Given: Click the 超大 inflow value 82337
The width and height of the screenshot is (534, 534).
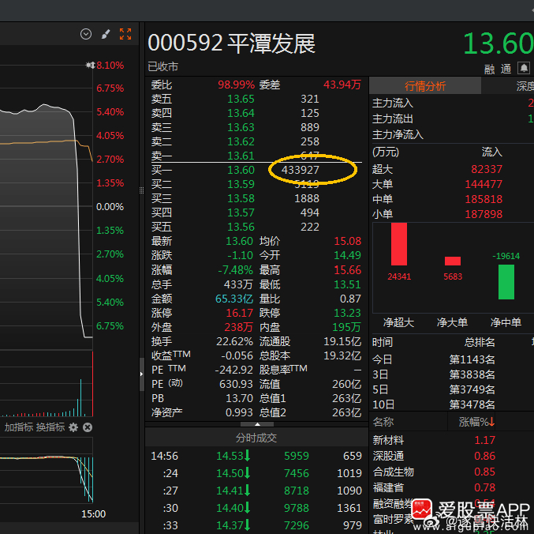Looking at the screenshot, I should click(487, 169).
